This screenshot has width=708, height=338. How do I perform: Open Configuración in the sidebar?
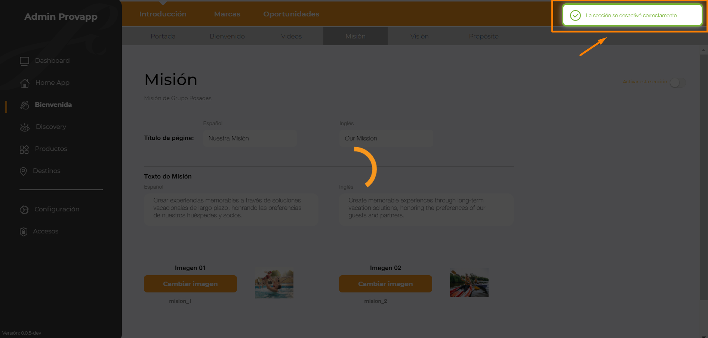57,209
